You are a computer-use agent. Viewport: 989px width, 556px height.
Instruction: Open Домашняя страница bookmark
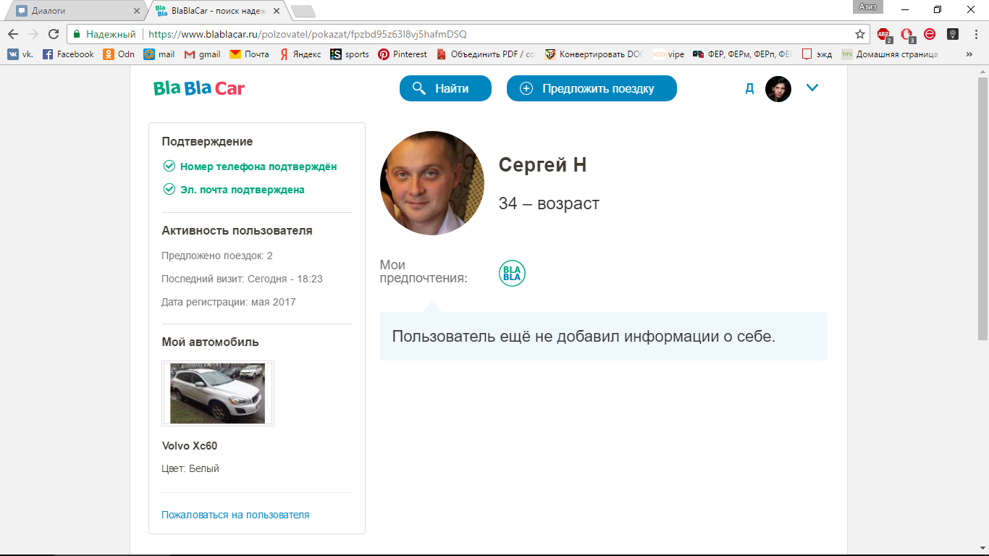point(890,54)
